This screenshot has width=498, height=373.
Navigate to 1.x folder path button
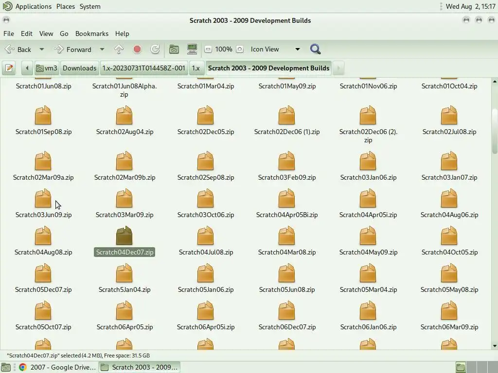click(x=196, y=68)
